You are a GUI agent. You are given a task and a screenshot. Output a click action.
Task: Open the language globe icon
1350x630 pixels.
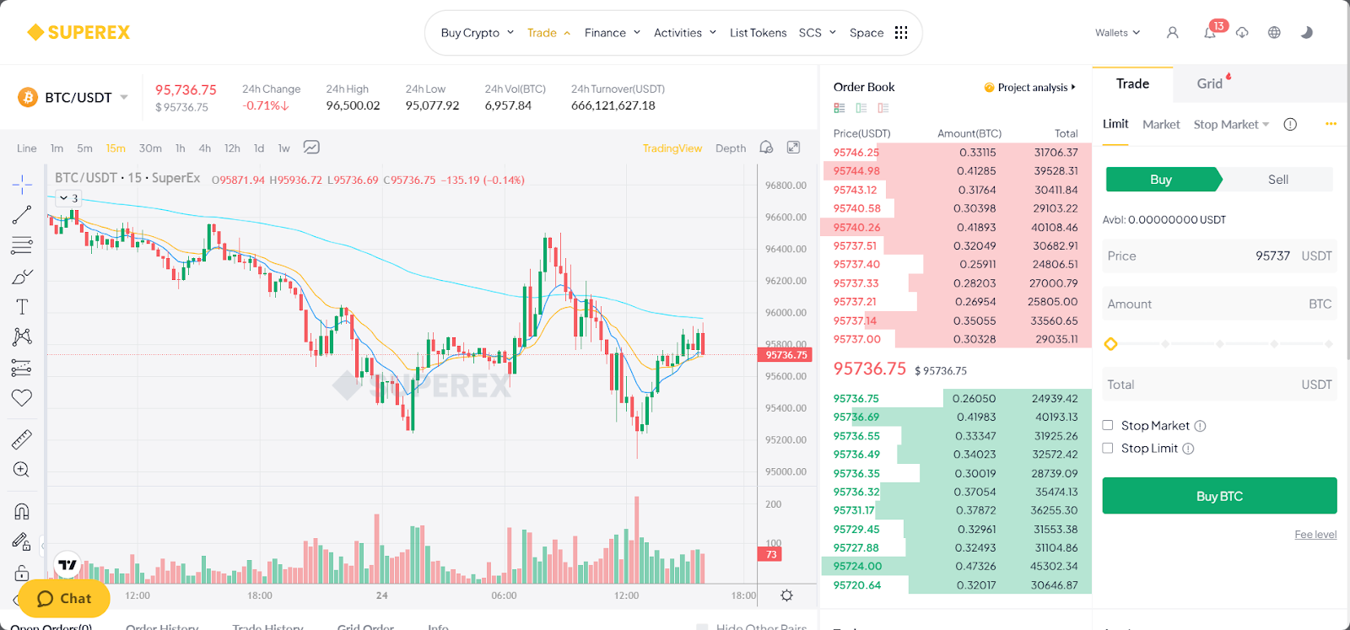coord(1274,32)
